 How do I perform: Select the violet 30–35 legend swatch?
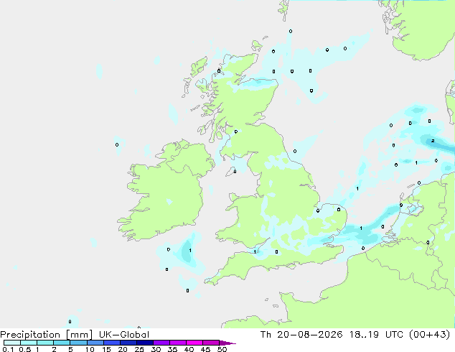click(x=161, y=343)
